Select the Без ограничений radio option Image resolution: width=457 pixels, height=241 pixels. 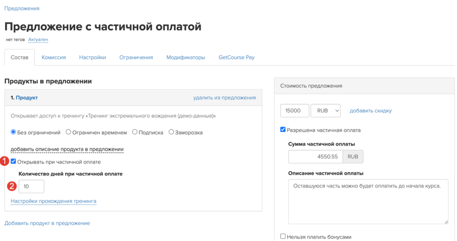[x=13, y=132]
